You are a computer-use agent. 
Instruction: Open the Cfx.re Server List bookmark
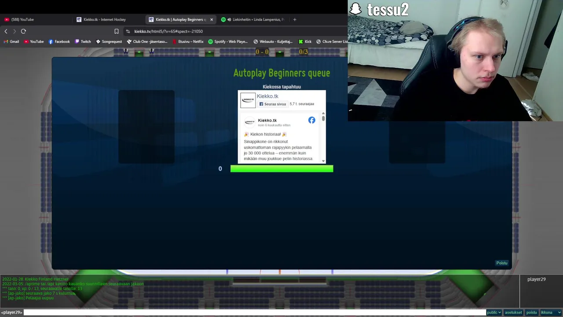click(x=332, y=41)
